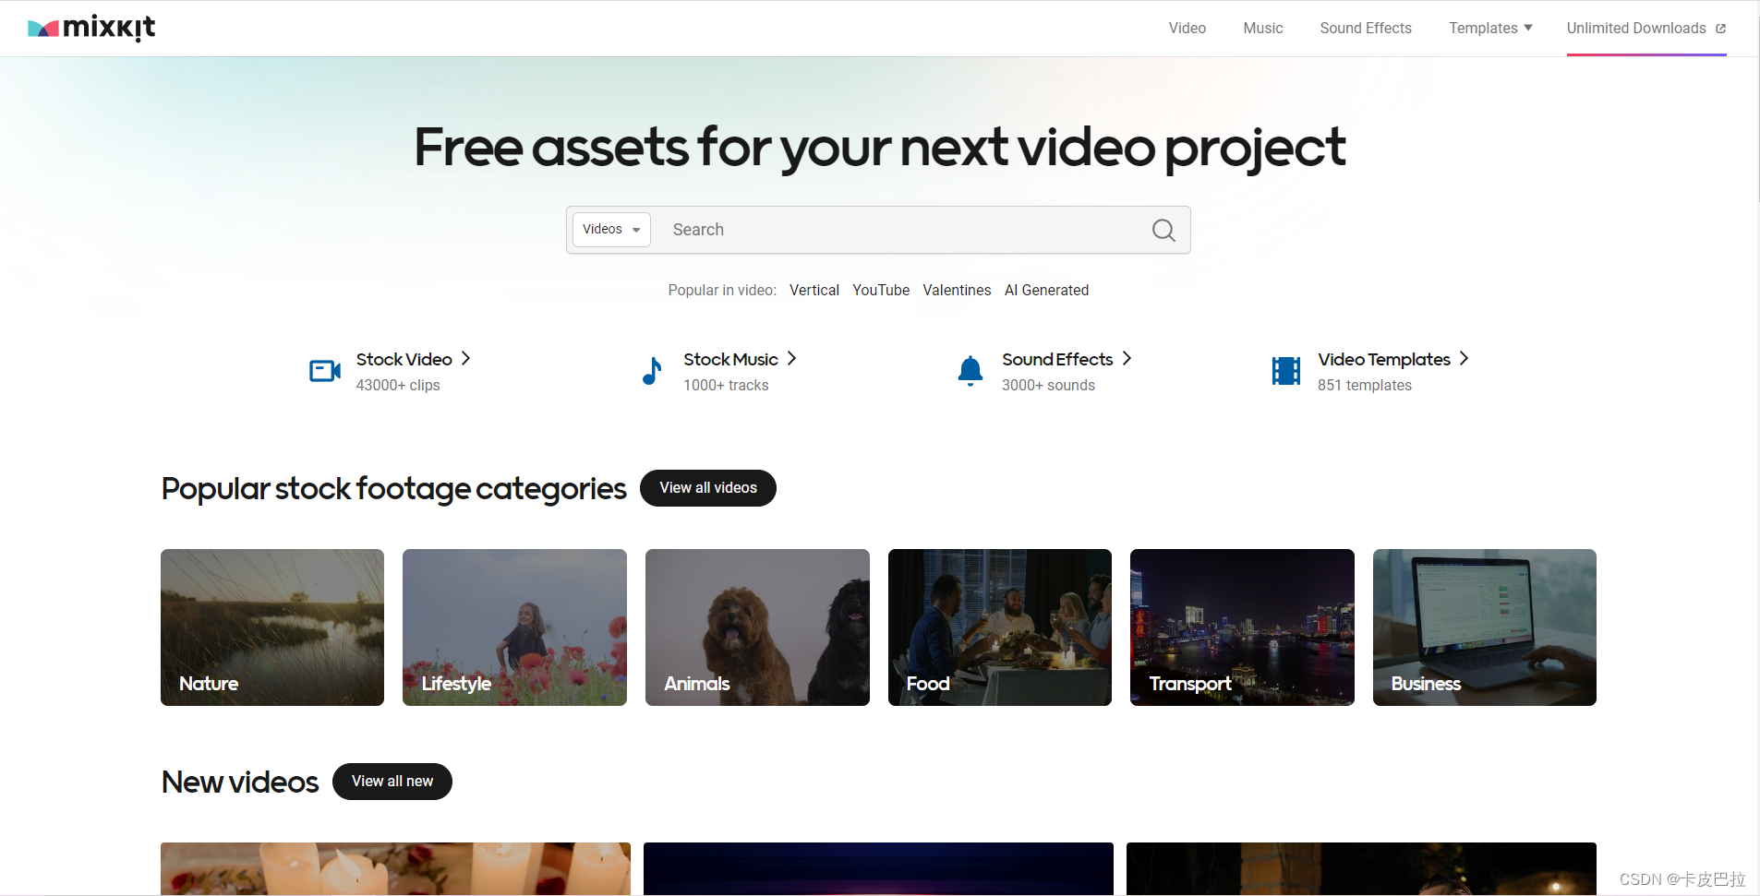Open the Stock Music heading link

click(x=730, y=359)
